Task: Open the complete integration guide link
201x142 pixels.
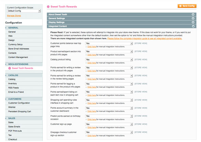Action: [145, 39]
